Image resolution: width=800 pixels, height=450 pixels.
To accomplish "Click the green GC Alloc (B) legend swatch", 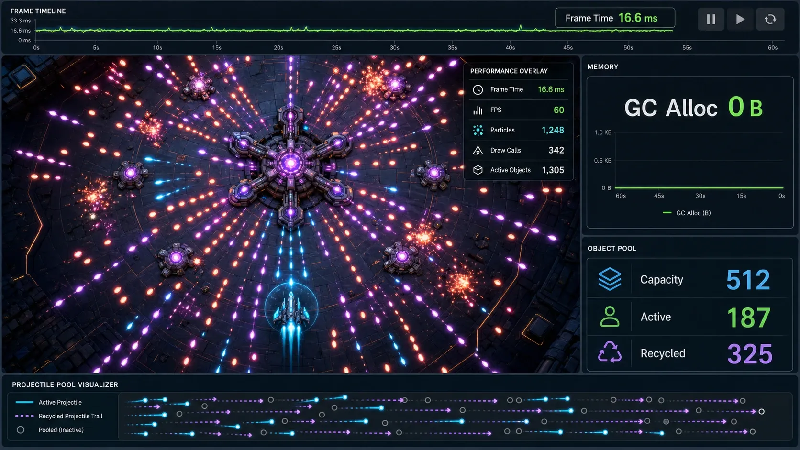I will [667, 213].
